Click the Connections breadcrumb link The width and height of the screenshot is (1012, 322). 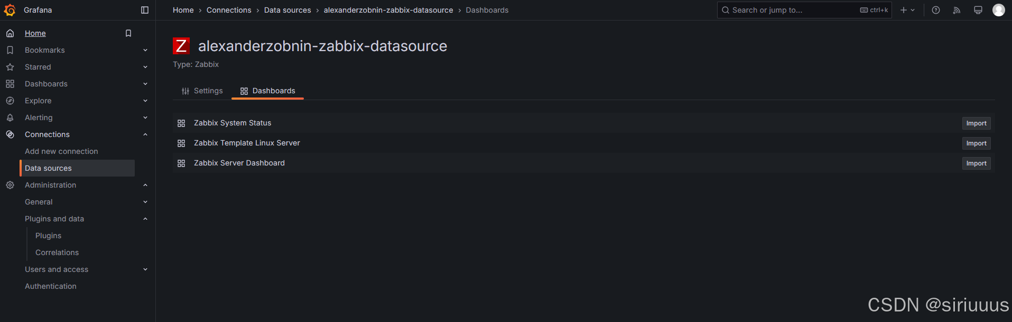coord(229,10)
